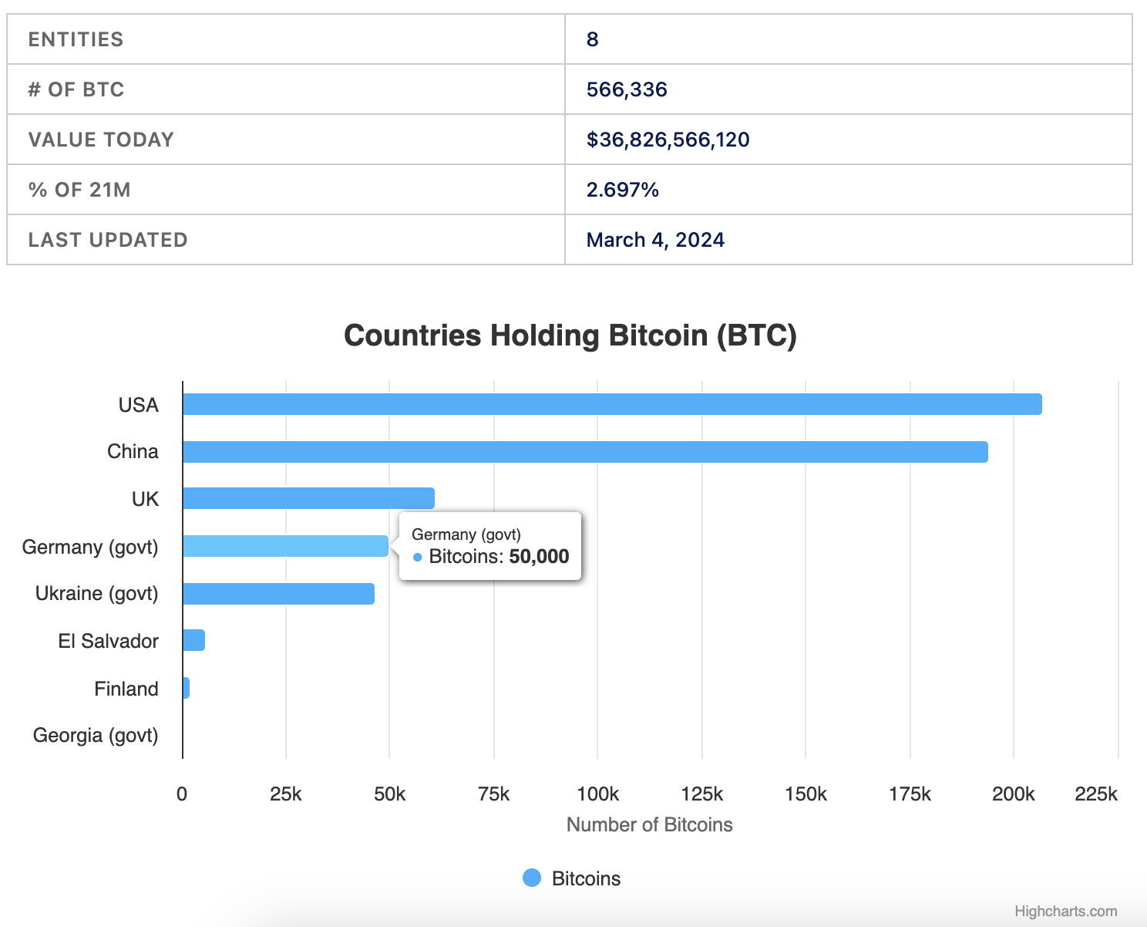1147x927 pixels.
Task: Click the small Finland bar
Action: coord(186,688)
